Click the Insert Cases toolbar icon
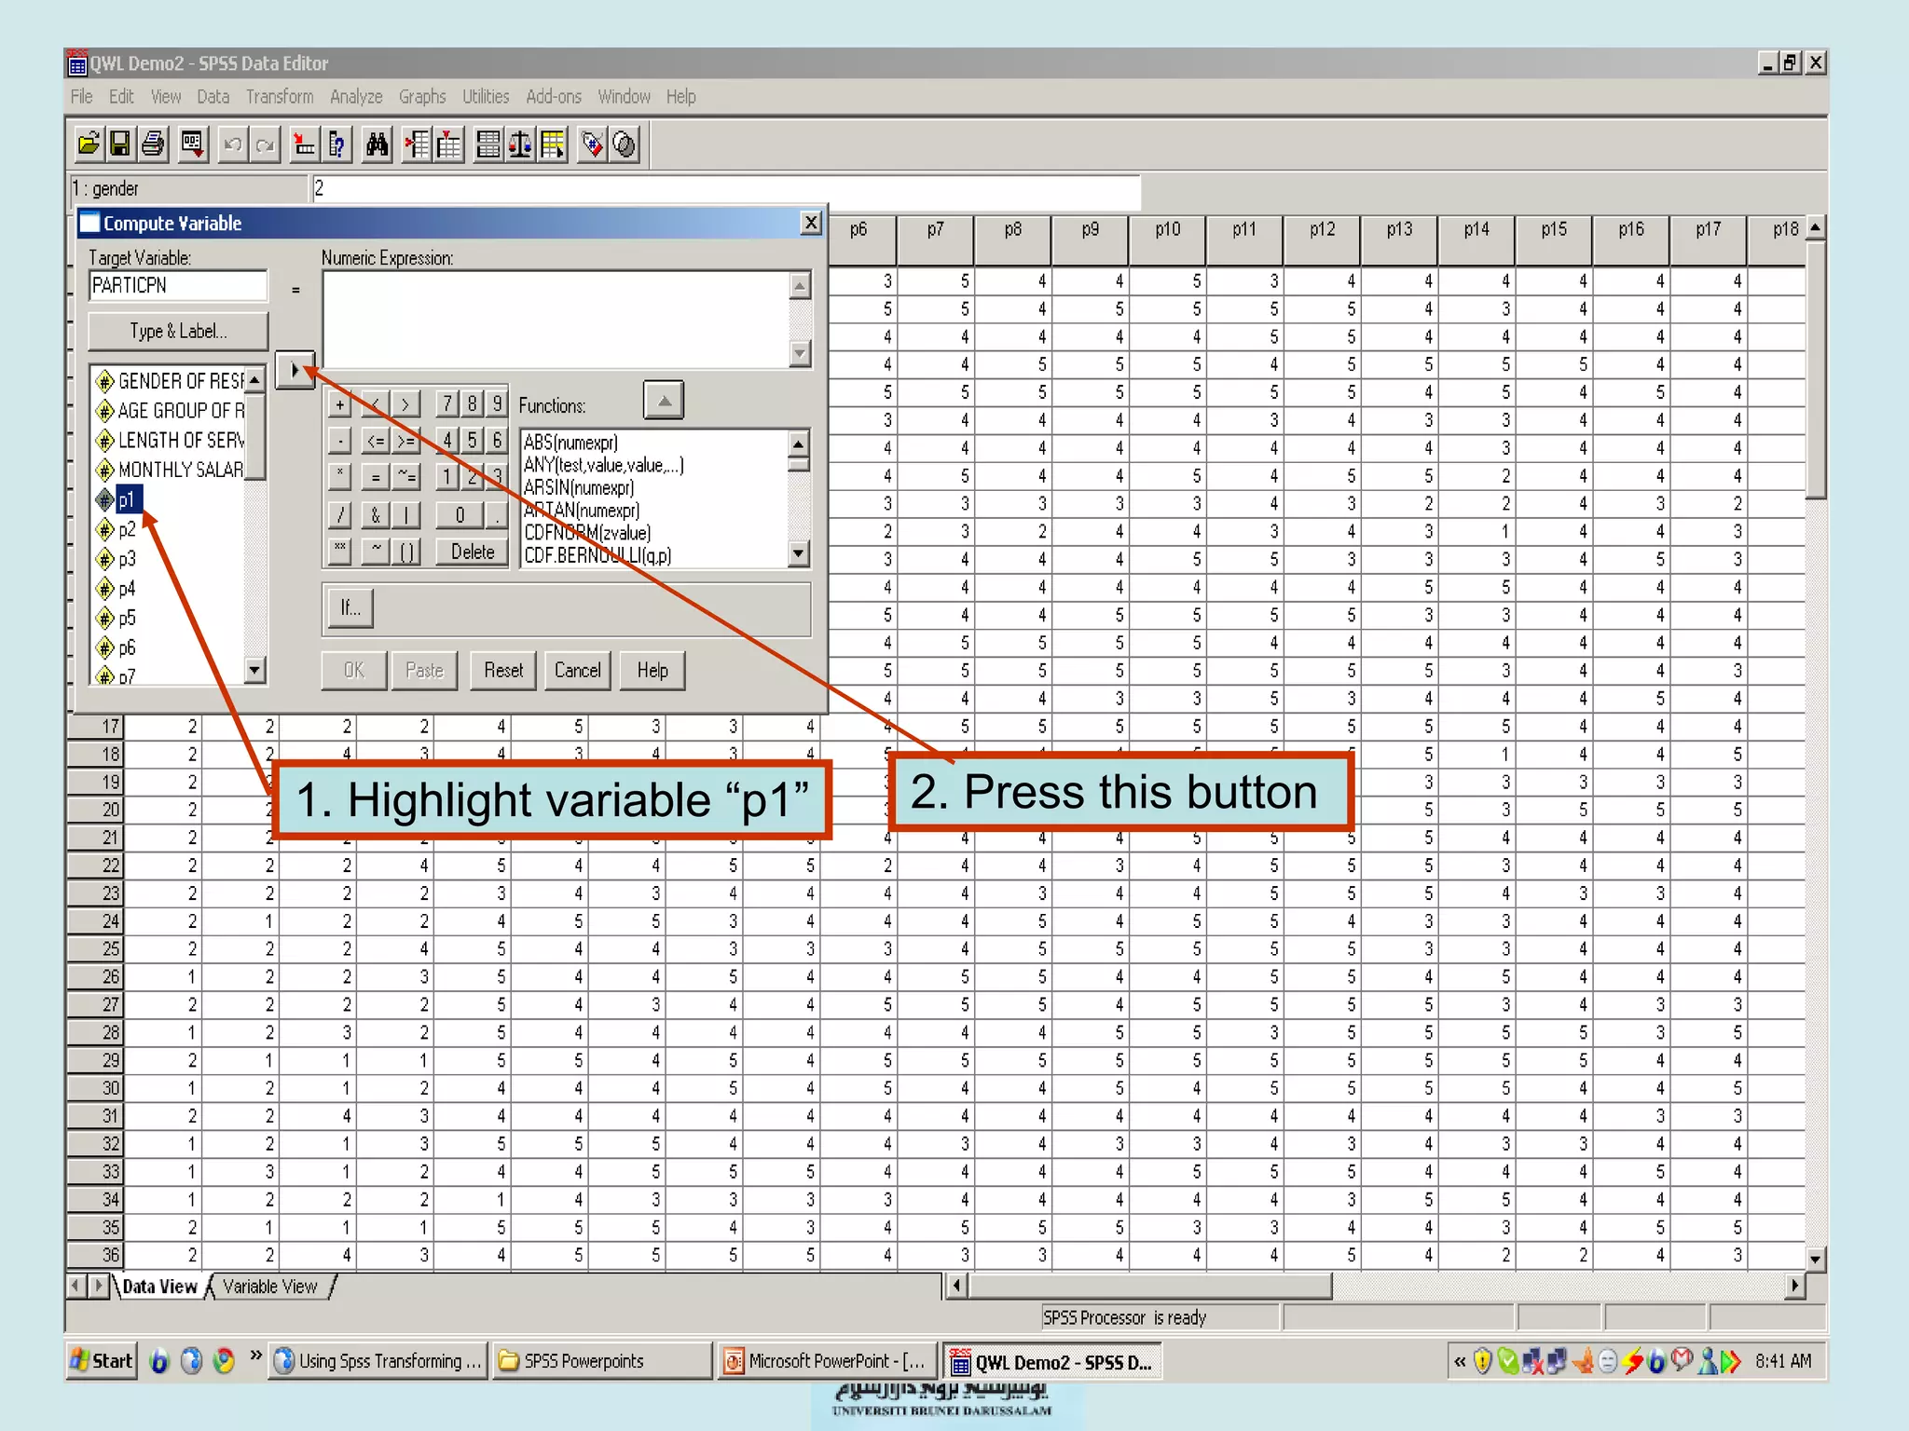The width and height of the screenshot is (1909, 1431). (417, 143)
